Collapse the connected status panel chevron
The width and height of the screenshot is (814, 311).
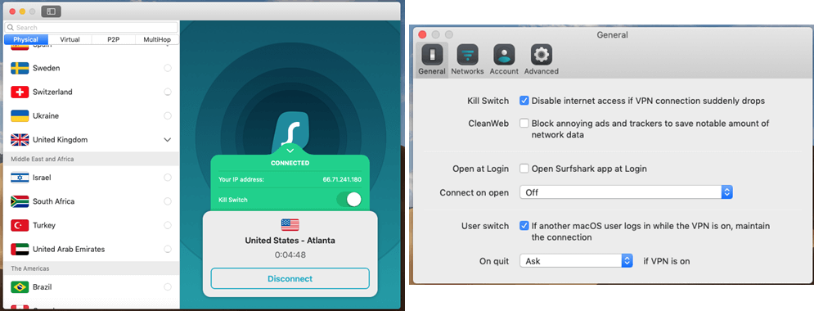[290, 151]
